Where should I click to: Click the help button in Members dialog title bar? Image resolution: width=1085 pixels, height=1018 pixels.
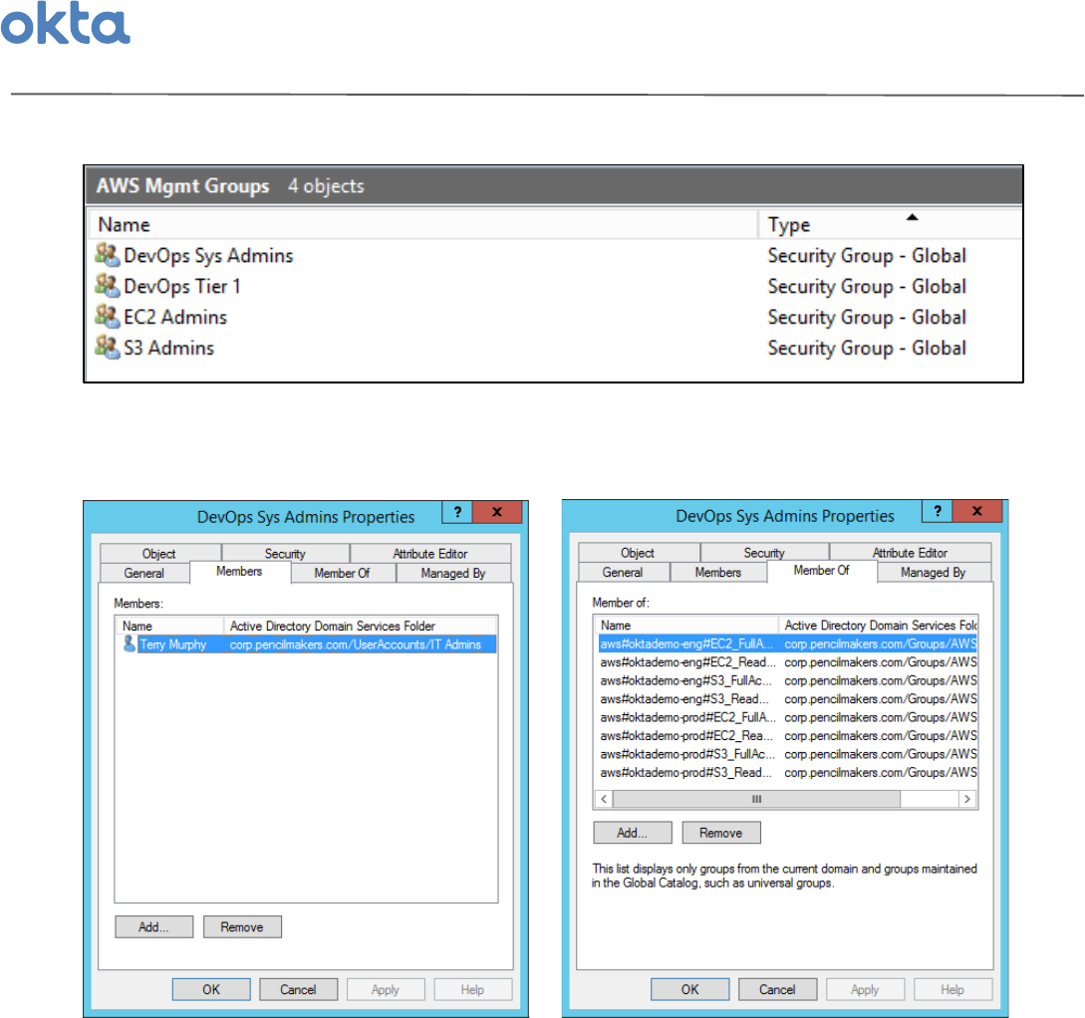click(457, 512)
